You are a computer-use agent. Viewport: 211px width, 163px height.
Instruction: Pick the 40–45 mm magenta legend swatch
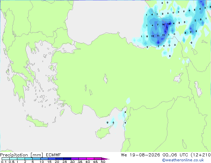(x=90, y=159)
